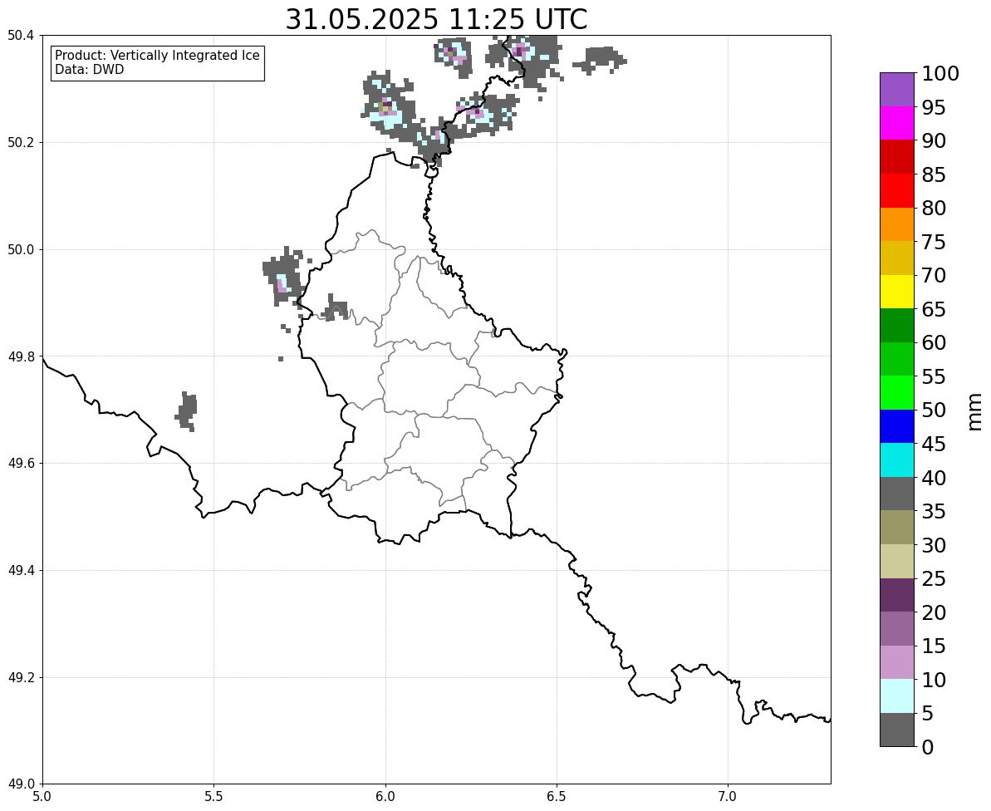Click the colorbar tick label '100'

940,73
